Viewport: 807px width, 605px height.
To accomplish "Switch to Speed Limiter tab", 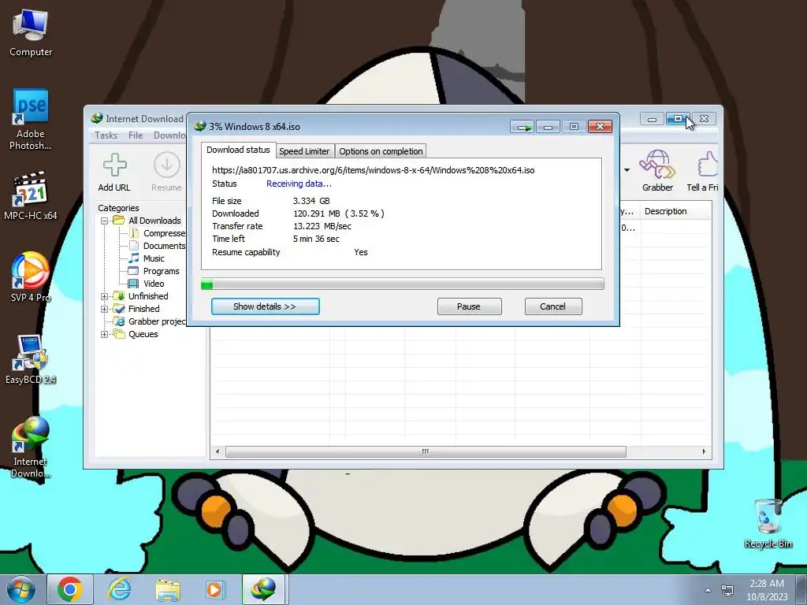I will pyautogui.click(x=304, y=151).
